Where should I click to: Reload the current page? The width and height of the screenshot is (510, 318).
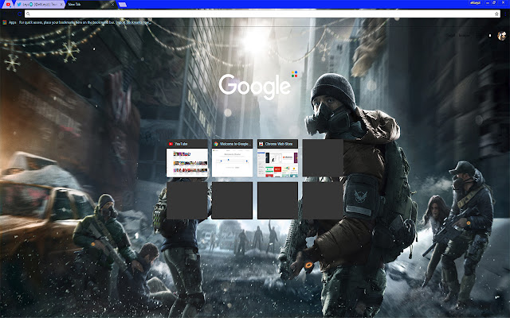(x=19, y=14)
